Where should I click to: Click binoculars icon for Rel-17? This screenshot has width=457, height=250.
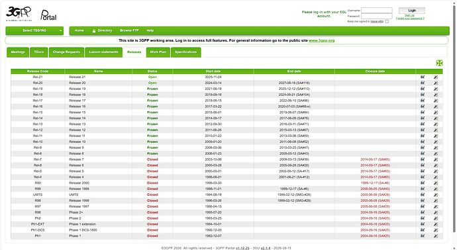tap(423, 101)
